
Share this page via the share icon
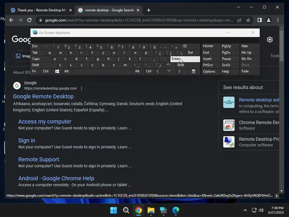pyautogui.click(x=239, y=20)
